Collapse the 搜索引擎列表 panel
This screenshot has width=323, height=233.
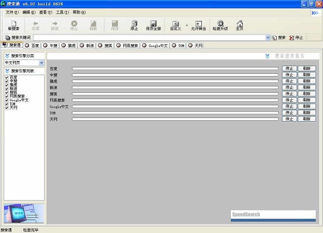7,71
